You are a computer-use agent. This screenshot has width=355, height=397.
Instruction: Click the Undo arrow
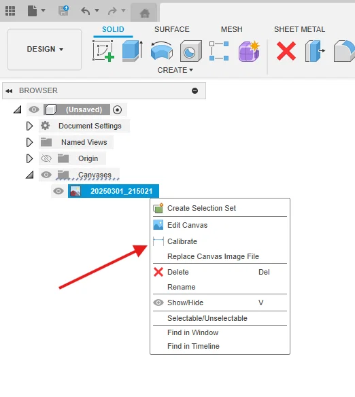tap(86, 11)
